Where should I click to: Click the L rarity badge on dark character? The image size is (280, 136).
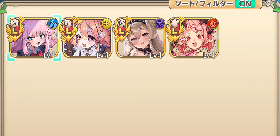tap(122, 31)
